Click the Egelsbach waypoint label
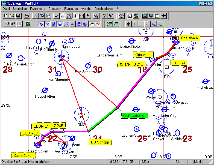The height and width of the screenshot is (165, 214). click(189, 38)
